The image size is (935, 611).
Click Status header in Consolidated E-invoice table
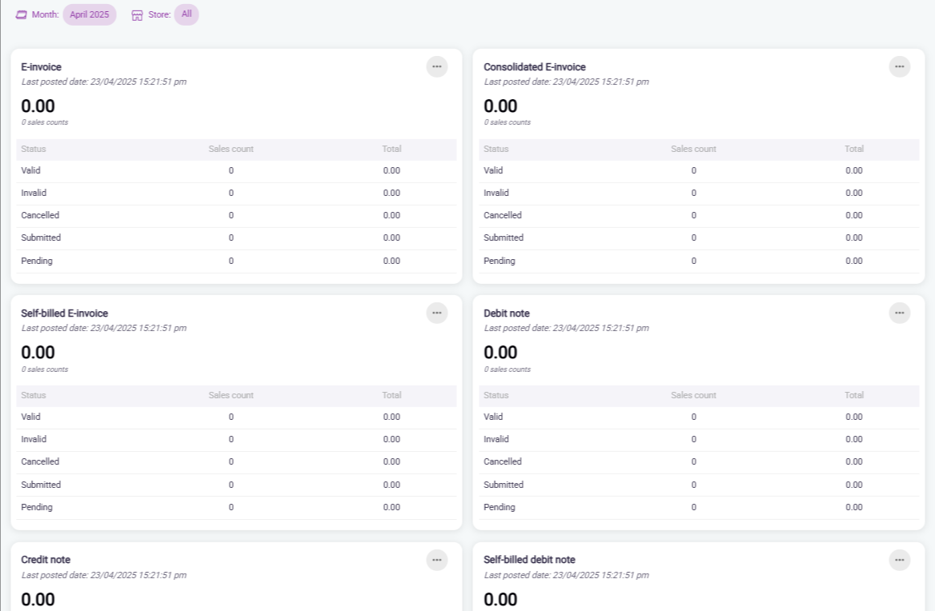coord(496,149)
